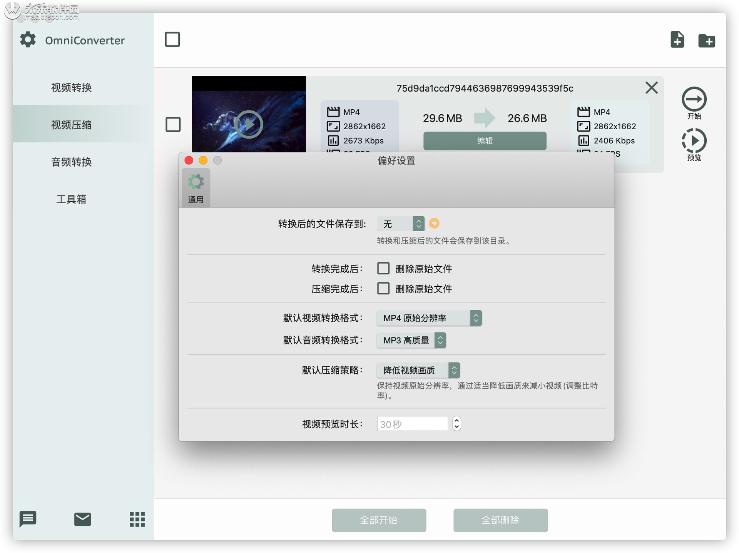This screenshot has width=739, height=553.
Task: Open 工具箱 in the sidebar
Action: 71,199
